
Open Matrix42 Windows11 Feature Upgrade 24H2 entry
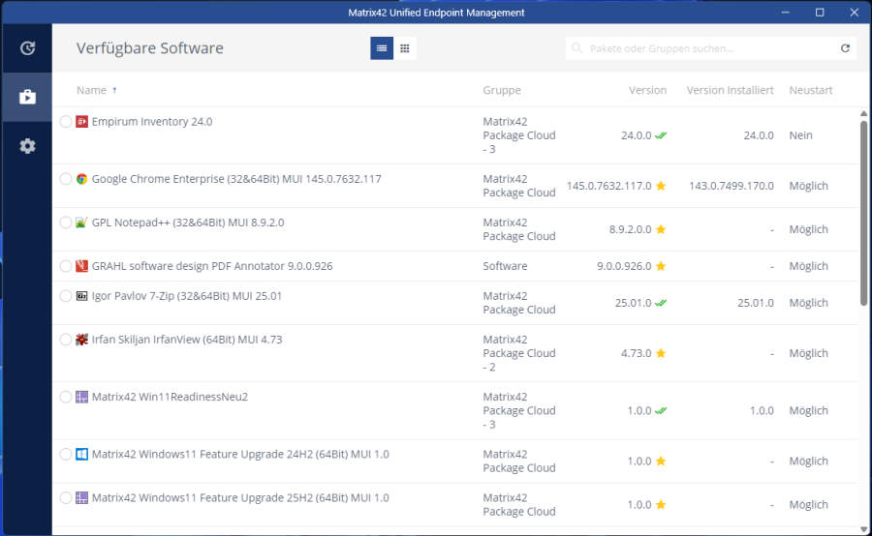point(240,455)
